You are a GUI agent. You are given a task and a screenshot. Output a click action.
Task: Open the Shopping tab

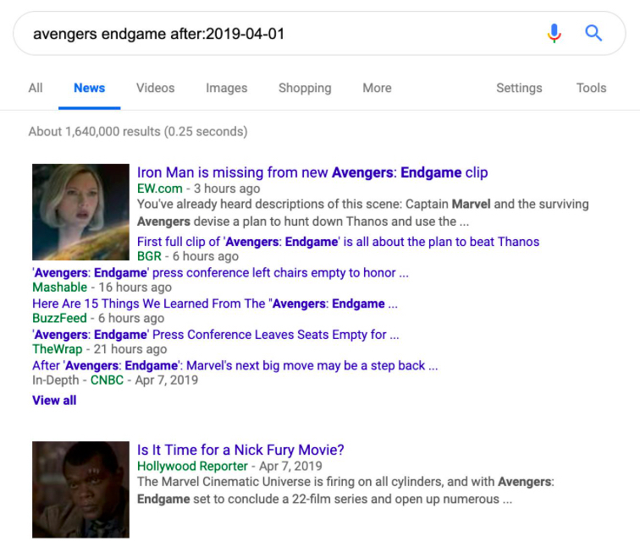tap(305, 88)
